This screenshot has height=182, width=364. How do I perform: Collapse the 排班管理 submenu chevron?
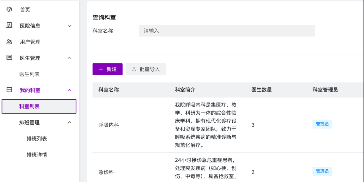pyautogui.click(x=69, y=123)
